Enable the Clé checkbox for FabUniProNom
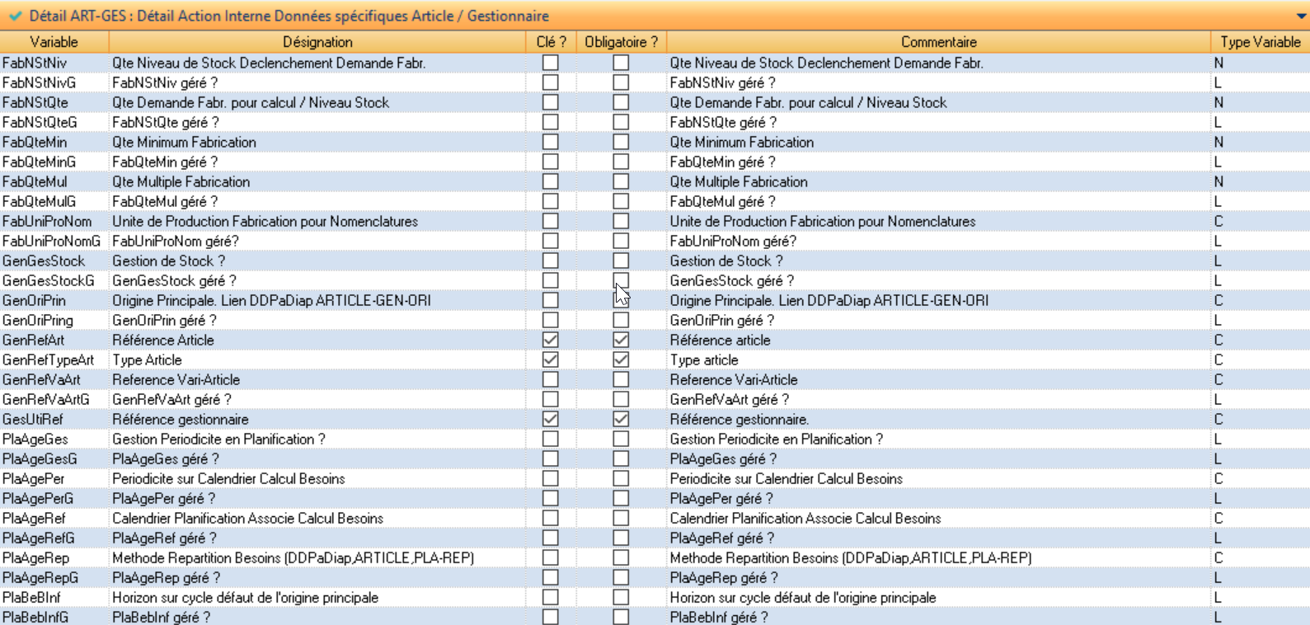Screen dimensions: 1310x625 pyautogui.click(x=550, y=221)
